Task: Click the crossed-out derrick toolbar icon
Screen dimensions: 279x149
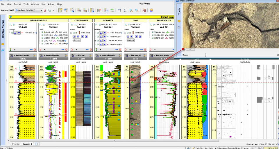Action: tap(144, 10)
